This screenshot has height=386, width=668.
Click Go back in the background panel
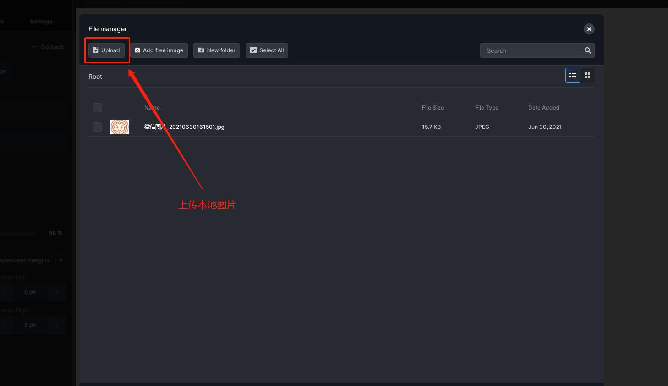48,47
